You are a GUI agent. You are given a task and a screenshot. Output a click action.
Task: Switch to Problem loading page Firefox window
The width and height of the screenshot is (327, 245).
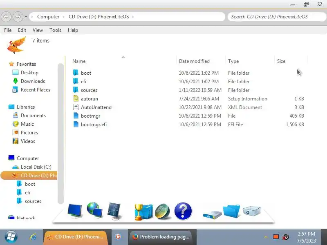(x=161, y=237)
